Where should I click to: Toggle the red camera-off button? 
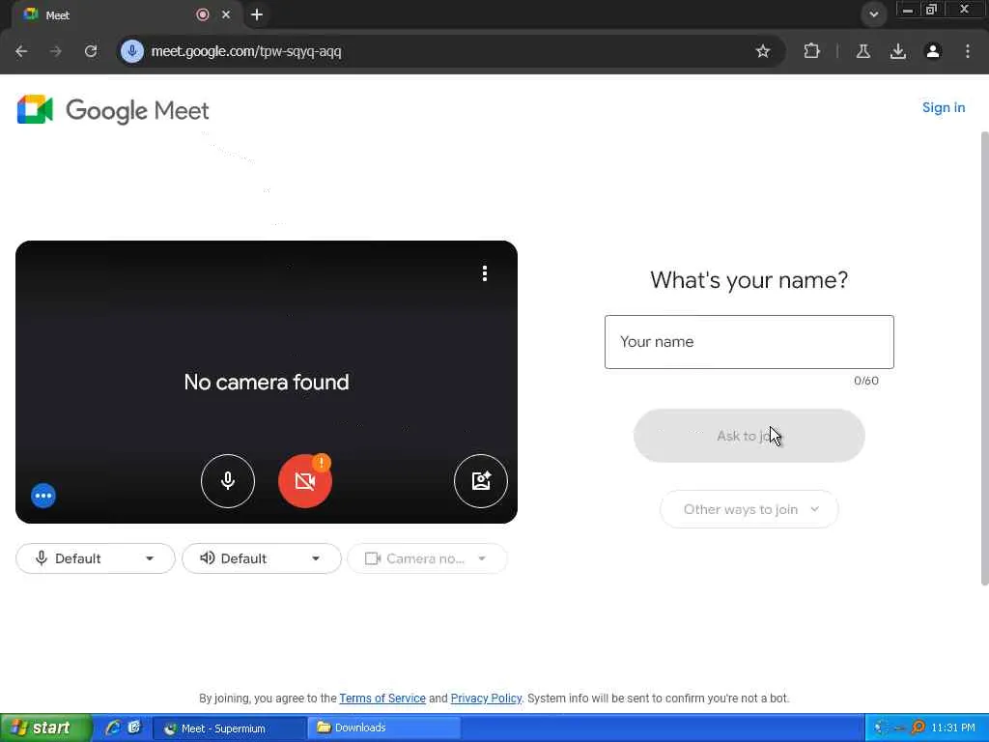click(305, 481)
